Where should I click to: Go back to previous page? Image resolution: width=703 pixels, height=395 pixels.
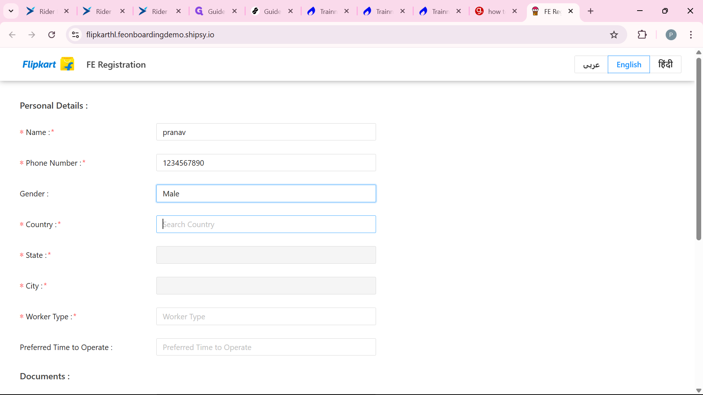(x=12, y=35)
